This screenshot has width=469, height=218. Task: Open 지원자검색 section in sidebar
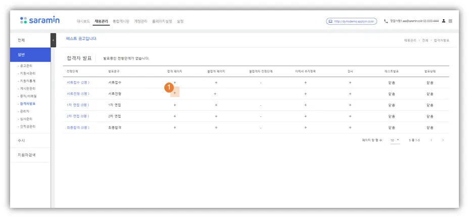pos(27,155)
